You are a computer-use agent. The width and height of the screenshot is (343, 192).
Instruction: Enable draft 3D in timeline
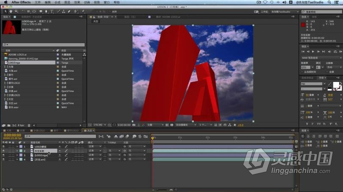[x=109, y=136]
